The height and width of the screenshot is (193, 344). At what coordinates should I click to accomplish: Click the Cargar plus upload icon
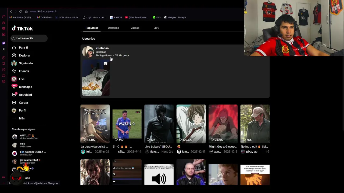14,103
